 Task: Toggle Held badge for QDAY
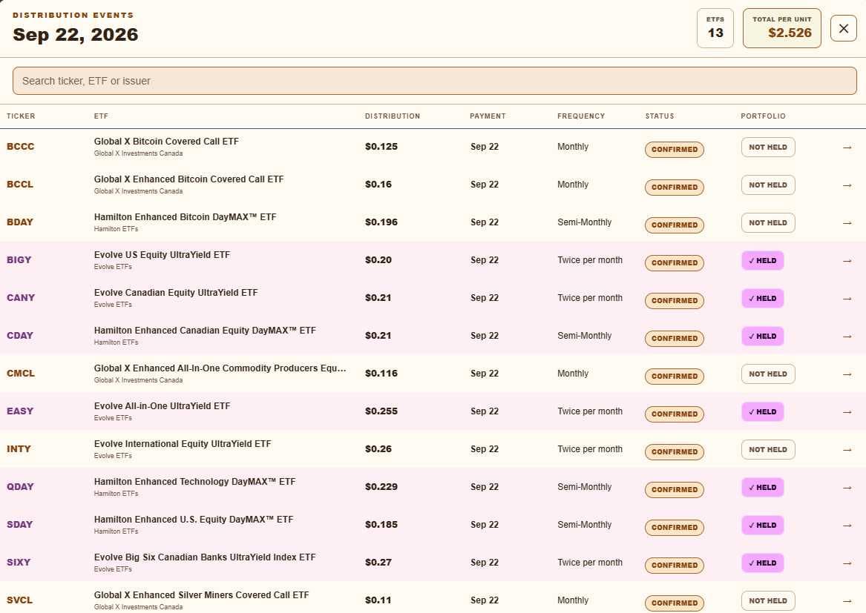pos(762,487)
